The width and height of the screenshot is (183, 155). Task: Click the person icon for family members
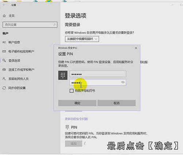[x=4, y=79]
